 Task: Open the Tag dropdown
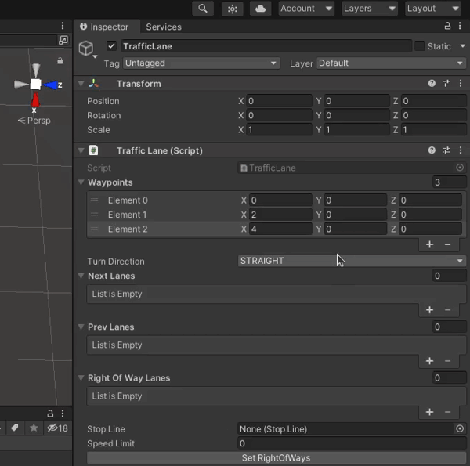(201, 63)
